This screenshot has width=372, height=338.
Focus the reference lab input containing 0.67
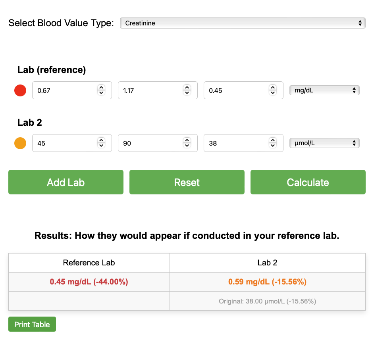tap(64, 90)
